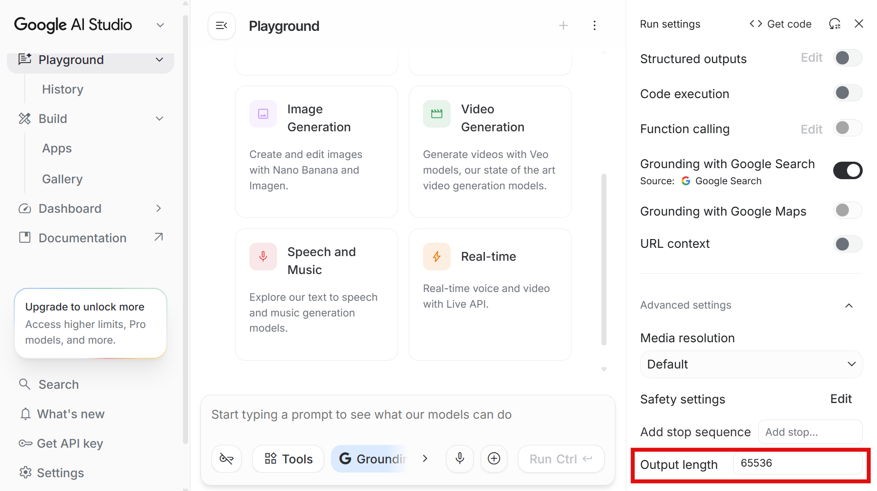Screen dimensions: 877x491
Task: Click the Output length value field
Action: 798,463
